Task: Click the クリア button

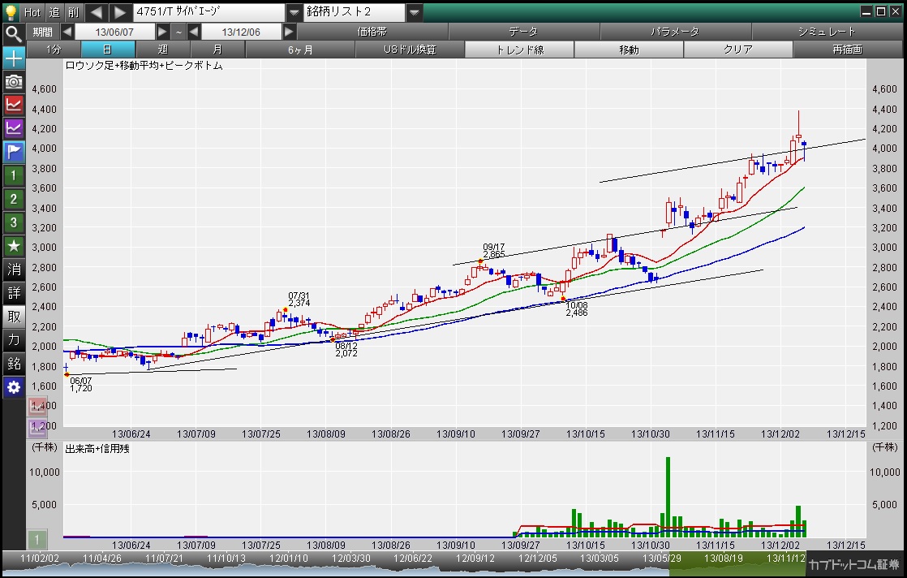Action: click(x=737, y=50)
